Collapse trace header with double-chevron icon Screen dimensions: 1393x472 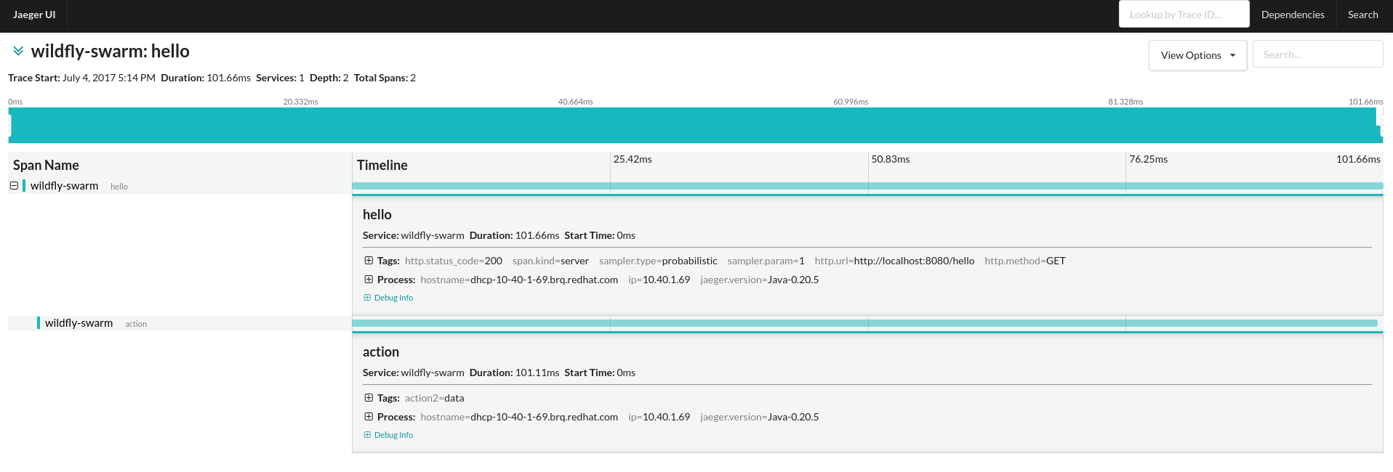tap(18, 51)
